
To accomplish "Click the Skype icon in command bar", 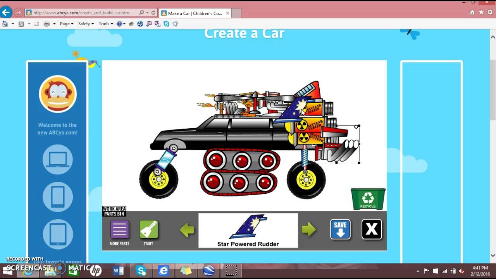I will click(166, 24).
